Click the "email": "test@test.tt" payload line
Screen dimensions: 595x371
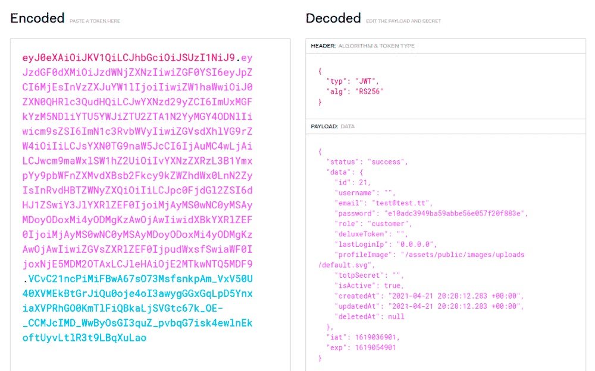pyautogui.click(x=383, y=203)
